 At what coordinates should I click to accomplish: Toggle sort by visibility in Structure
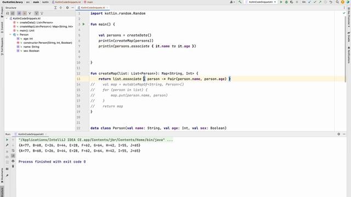(8, 13)
